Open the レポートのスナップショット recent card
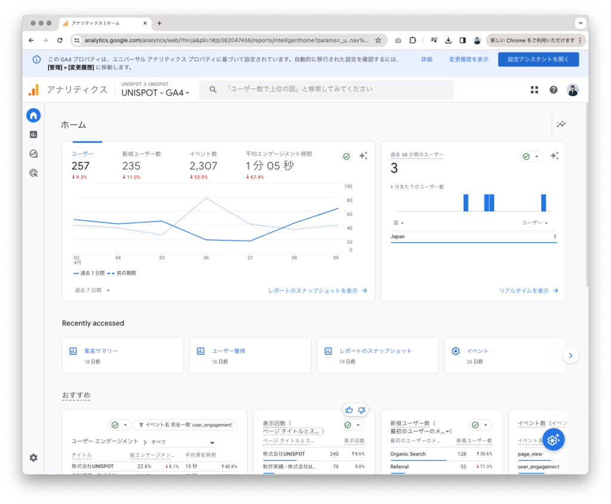Viewport: 611px width, 504px height. tap(378, 355)
